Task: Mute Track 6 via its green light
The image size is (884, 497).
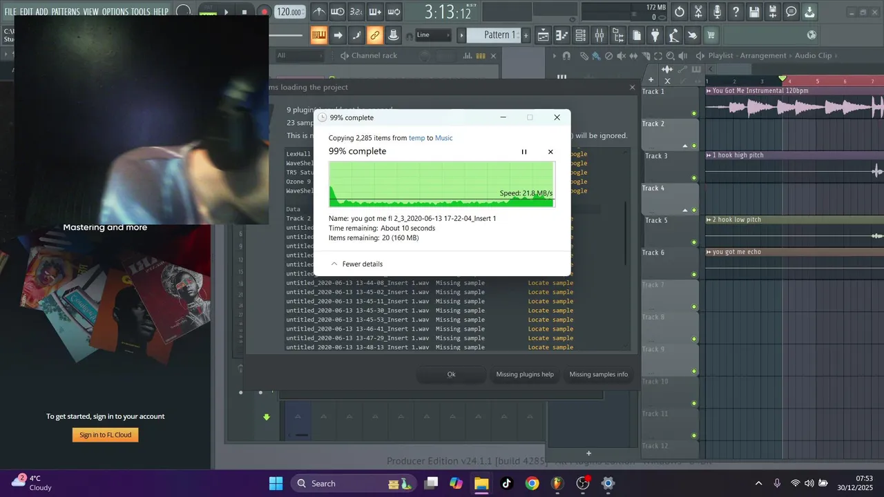Action: tap(694, 275)
